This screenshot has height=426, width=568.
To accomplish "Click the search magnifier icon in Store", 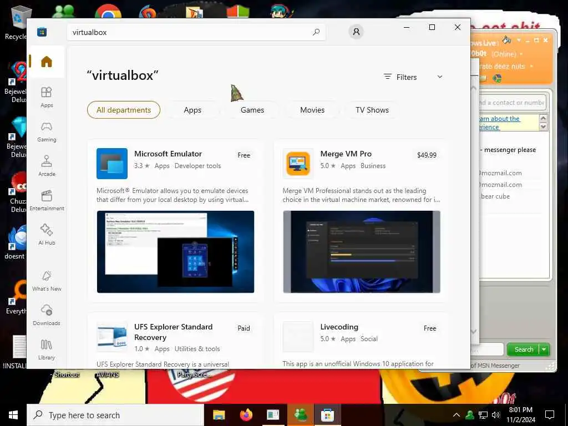I will click(x=316, y=32).
